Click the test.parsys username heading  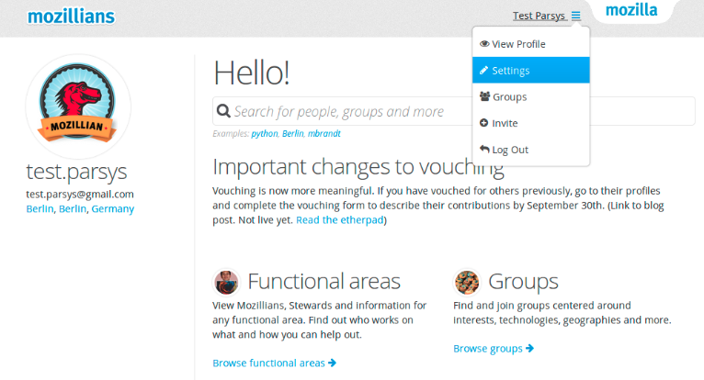76,173
